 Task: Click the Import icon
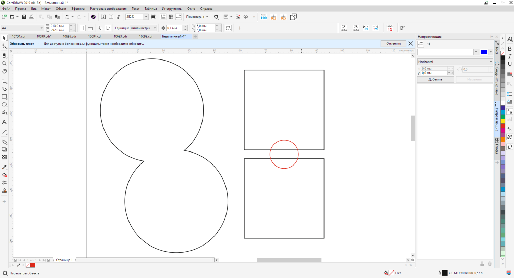coord(103,17)
